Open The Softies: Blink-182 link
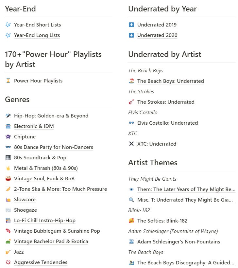 [x=162, y=221]
